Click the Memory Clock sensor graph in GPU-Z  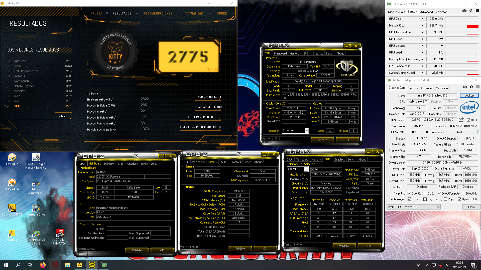[x=462, y=25]
